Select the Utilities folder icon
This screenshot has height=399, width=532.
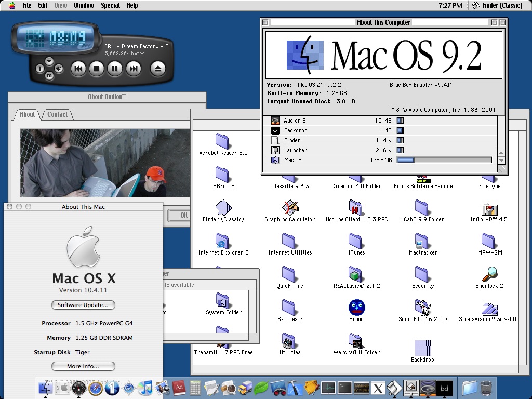(289, 341)
